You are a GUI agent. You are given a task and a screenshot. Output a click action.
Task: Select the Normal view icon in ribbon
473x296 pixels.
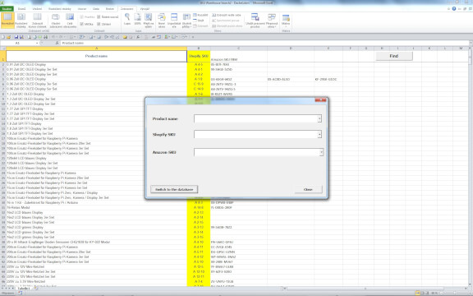(7, 20)
